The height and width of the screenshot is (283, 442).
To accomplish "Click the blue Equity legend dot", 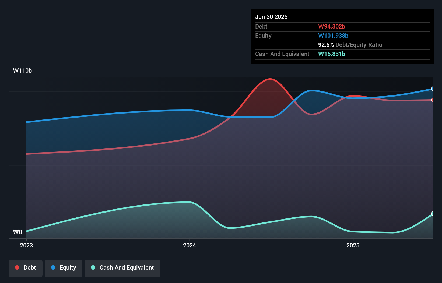I will click(53, 267).
